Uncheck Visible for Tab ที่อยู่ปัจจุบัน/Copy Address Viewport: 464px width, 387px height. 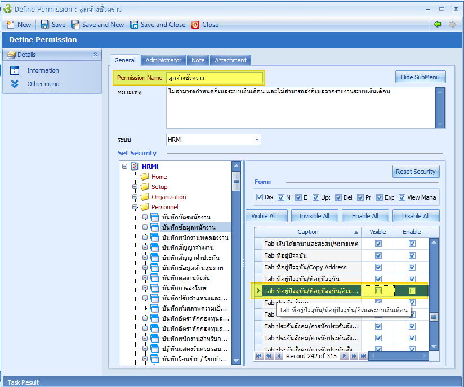[378, 267]
